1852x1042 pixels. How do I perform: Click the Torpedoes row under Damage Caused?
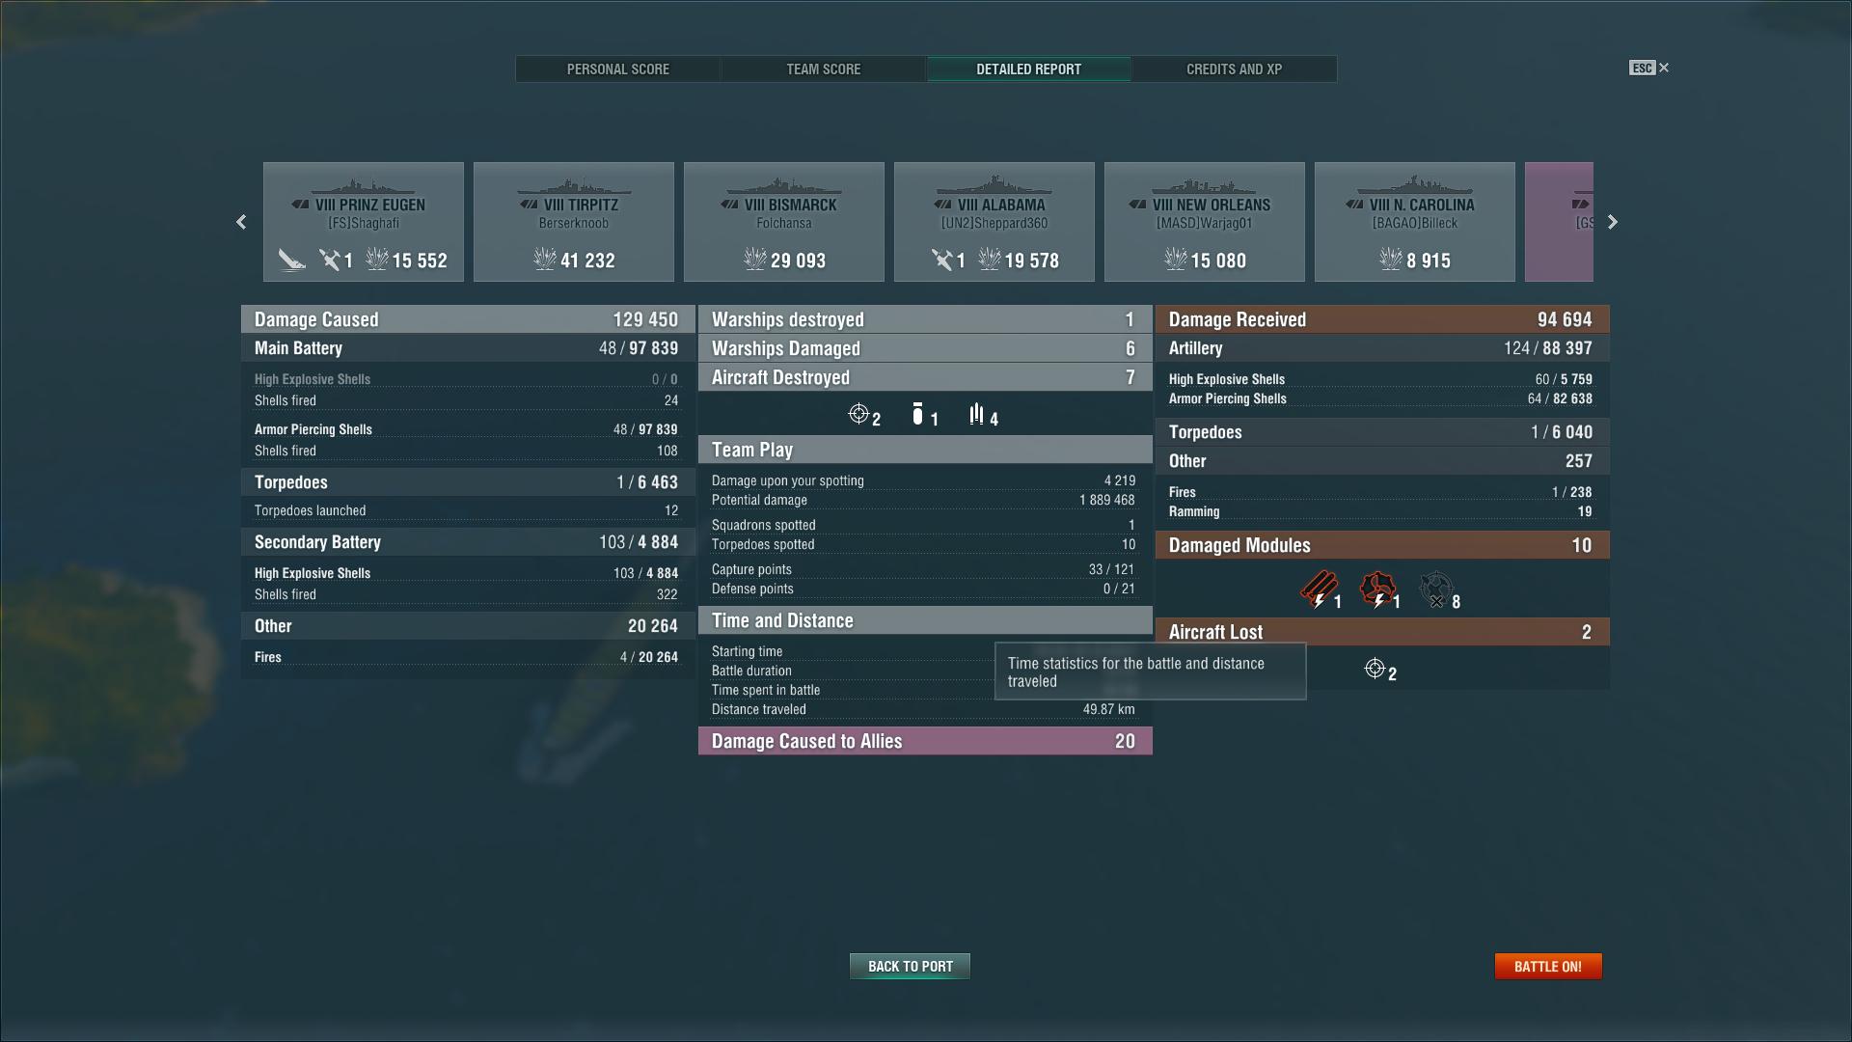[467, 482]
